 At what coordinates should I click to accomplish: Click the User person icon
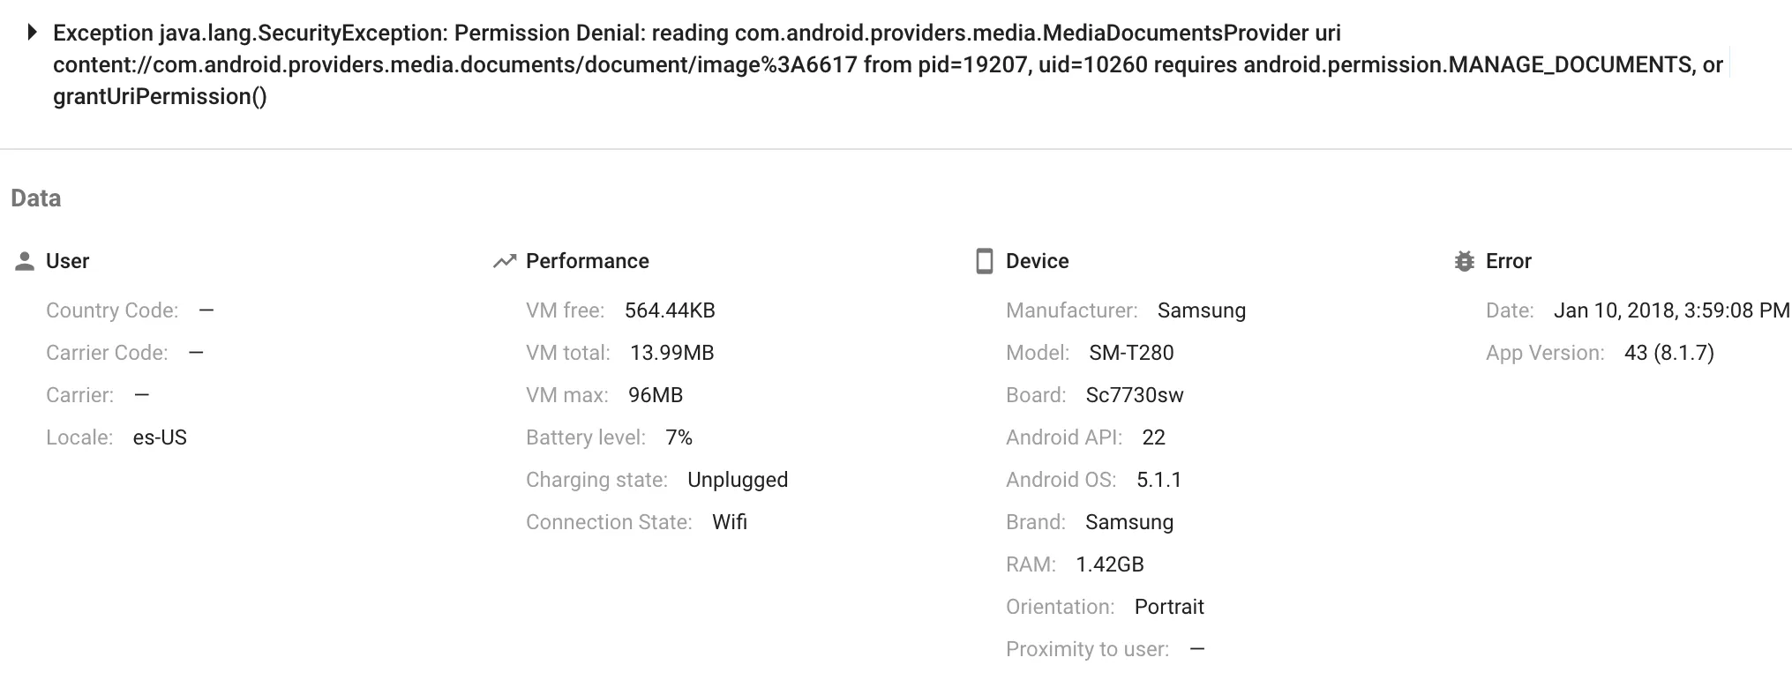(25, 261)
